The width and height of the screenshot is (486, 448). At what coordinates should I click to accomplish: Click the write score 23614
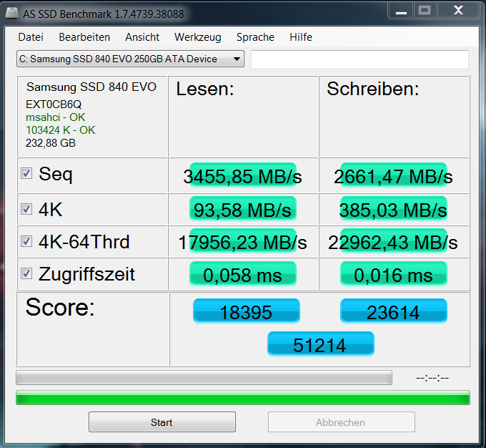pyautogui.click(x=394, y=311)
